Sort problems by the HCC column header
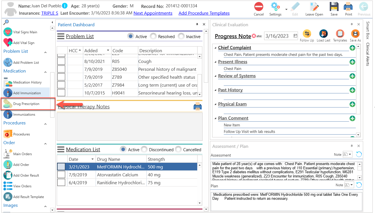The height and width of the screenshot is (213, 375). (75, 50)
